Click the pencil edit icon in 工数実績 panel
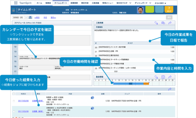The width and height of the screenshot is (196, 118). 156,23
